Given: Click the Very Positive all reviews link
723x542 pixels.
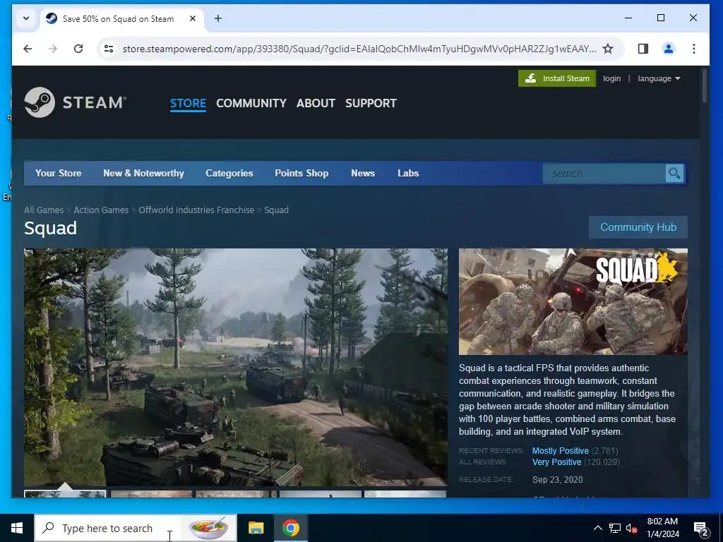Looking at the screenshot, I should point(556,462).
